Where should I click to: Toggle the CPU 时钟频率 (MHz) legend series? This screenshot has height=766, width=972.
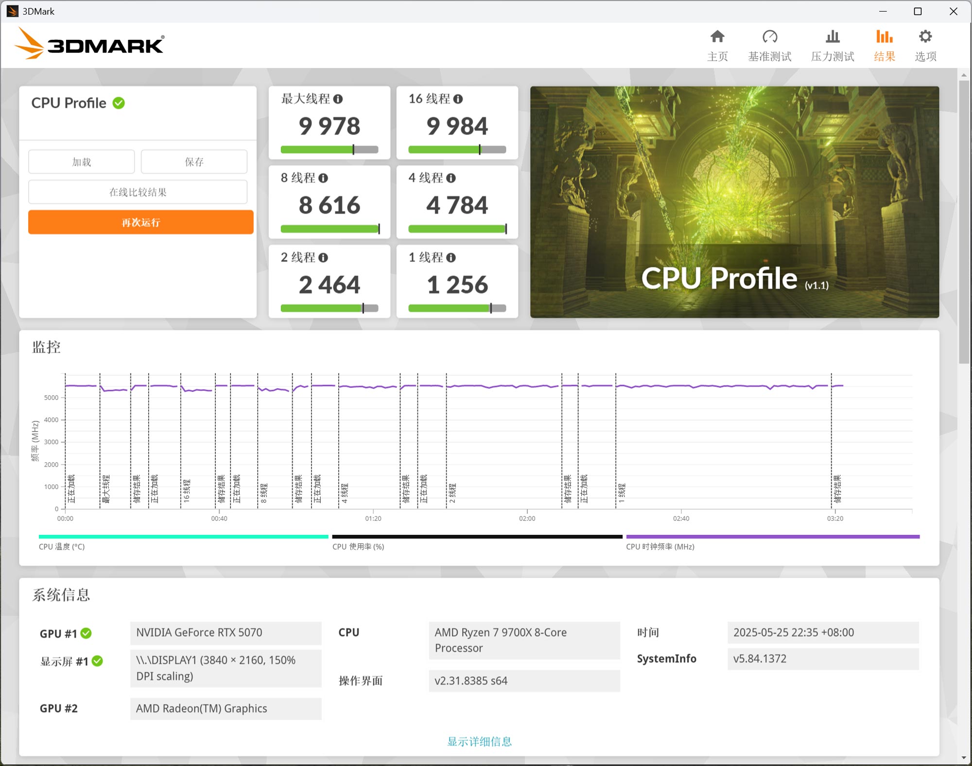pos(773,542)
